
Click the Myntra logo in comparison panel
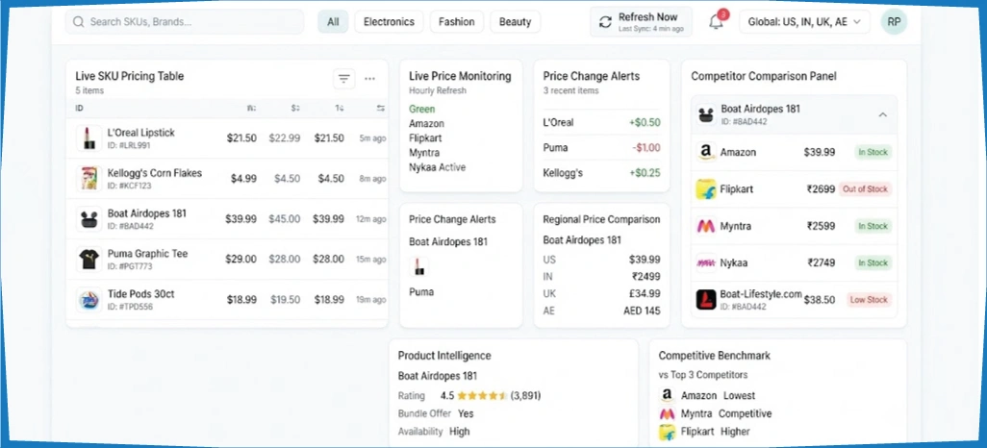[x=706, y=226]
